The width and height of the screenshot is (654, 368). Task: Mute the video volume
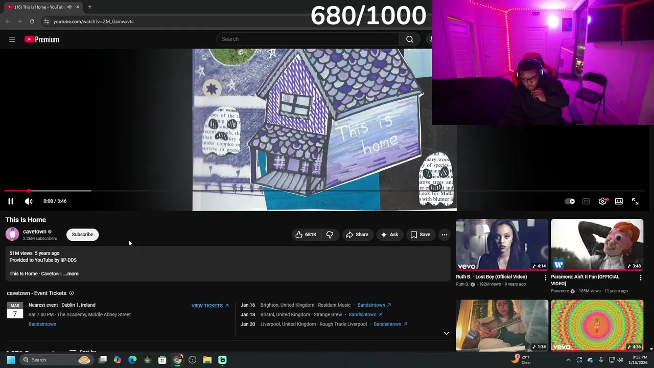pos(29,201)
